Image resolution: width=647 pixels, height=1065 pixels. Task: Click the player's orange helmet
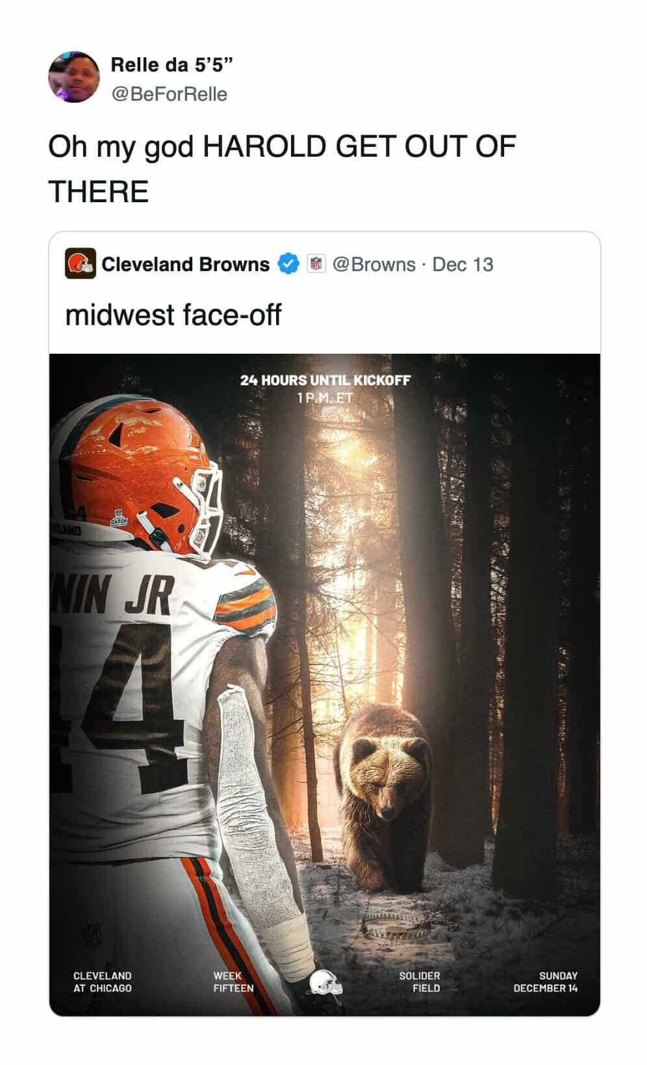tap(140, 475)
